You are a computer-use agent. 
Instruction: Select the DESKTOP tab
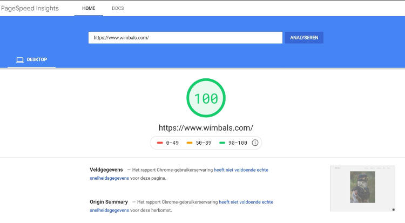(x=31, y=60)
